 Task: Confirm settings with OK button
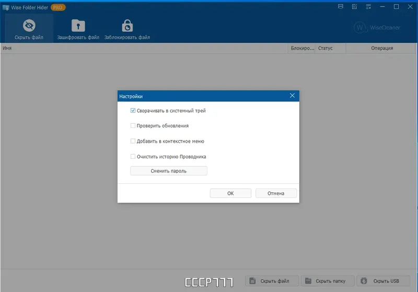[230, 193]
